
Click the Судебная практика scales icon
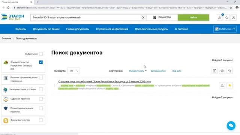click(6, 99)
